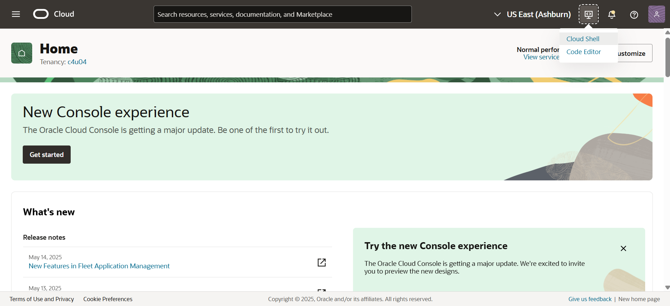Screen dimensions: 670x306
Task: Open Give us feedback link
Action: point(590,299)
